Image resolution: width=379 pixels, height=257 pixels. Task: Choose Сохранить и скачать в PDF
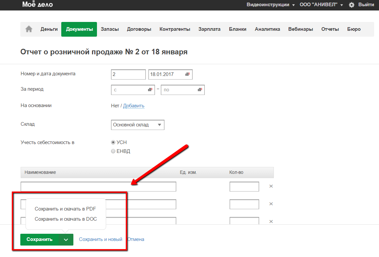[65, 209]
